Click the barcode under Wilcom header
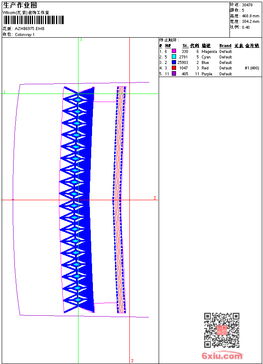Viewport: 263px width, 364px height. (34, 20)
